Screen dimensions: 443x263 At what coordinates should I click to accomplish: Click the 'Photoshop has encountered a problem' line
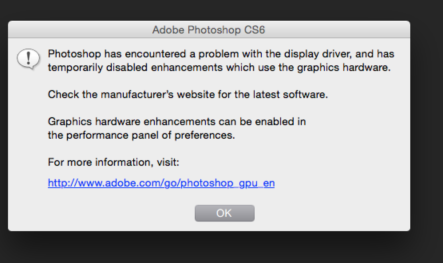221,54
